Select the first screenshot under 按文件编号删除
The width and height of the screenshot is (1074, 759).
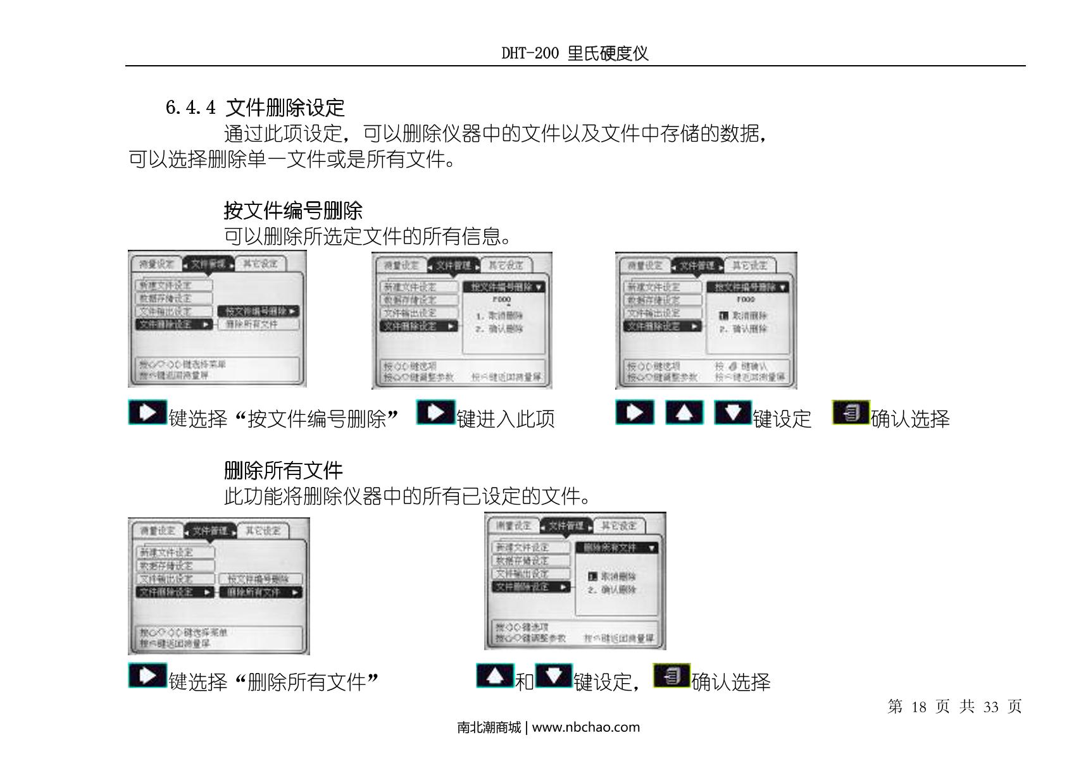(217, 319)
